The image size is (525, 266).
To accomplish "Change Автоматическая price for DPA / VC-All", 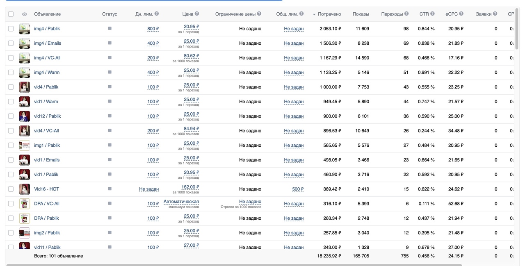I will coord(181,201).
